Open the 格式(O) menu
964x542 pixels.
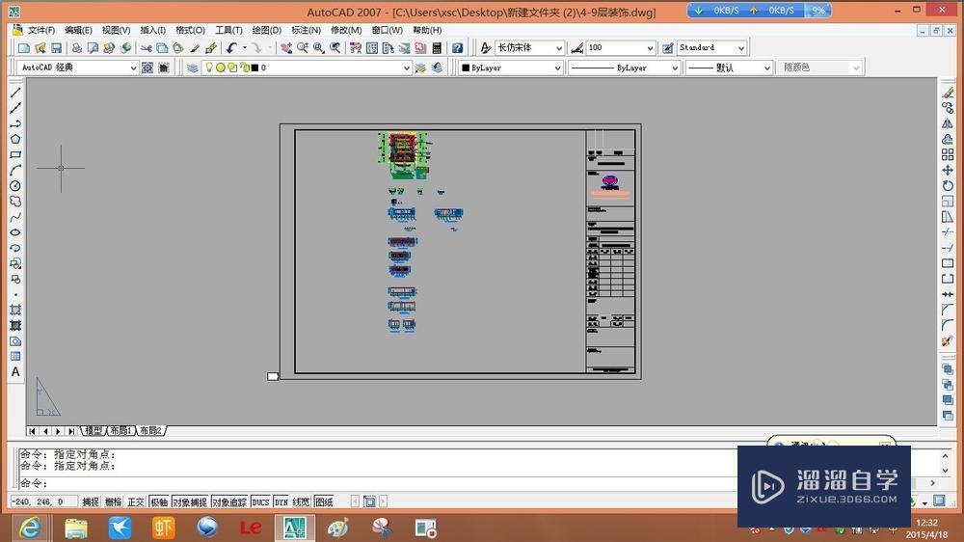pos(190,30)
